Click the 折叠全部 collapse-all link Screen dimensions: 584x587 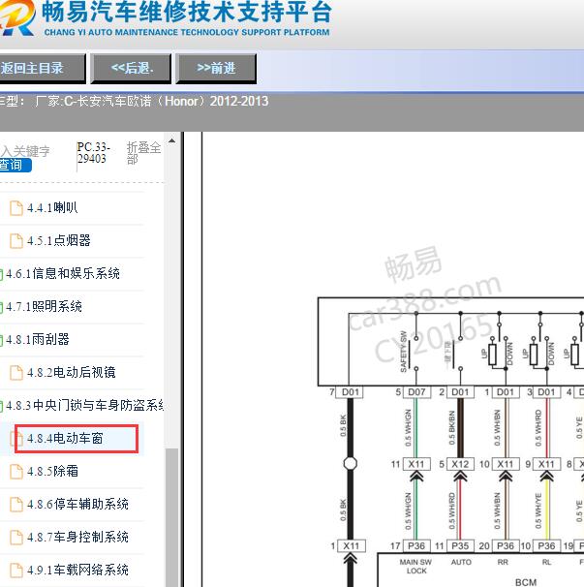tap(143, 153)
